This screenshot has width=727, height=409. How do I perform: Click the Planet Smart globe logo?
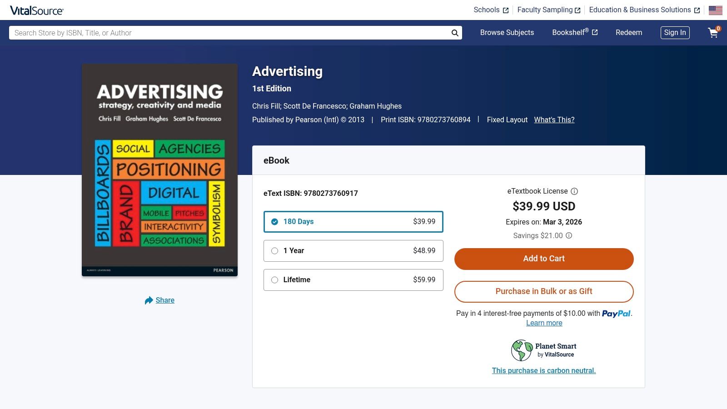pyautogui.click(x=522, y=350)
